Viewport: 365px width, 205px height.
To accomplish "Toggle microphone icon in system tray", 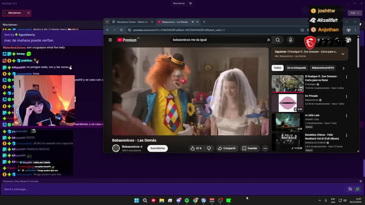I will tap(326, 200).
